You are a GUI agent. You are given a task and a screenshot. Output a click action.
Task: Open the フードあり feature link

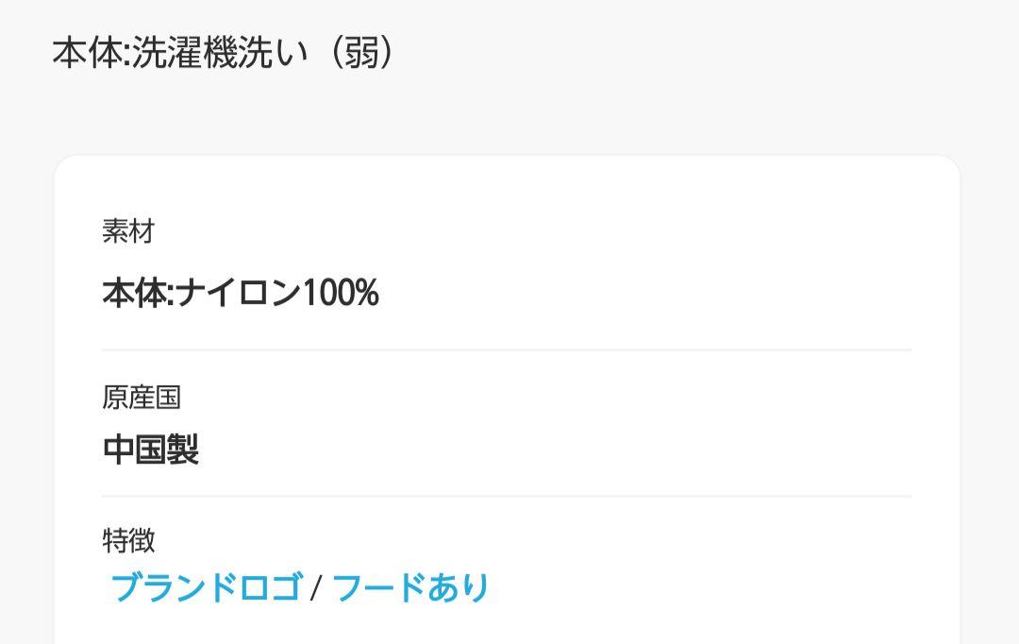(410, 587)
